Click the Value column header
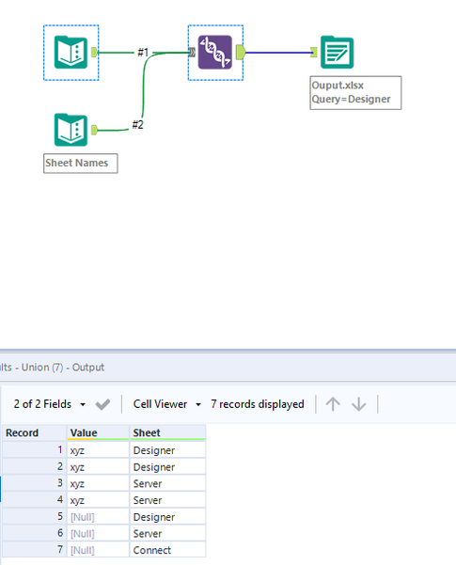 coord(98,432)
